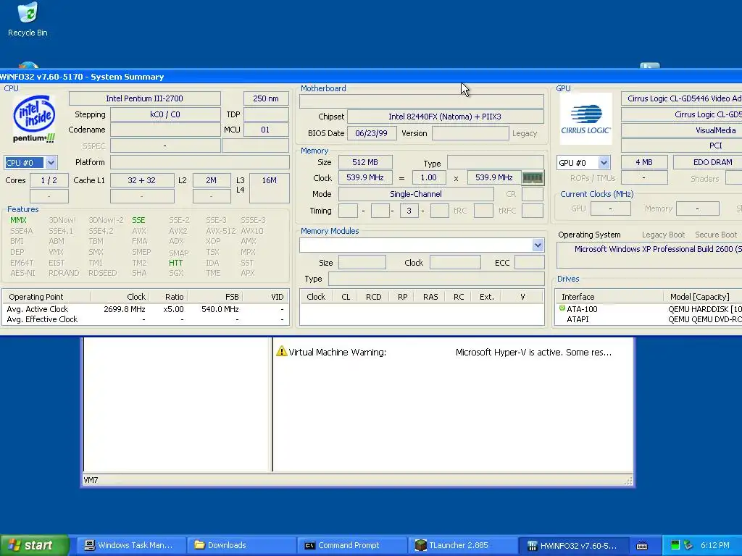Open the Windows Start menu
Screen dimensions: 742x556
tap(34, 545)
